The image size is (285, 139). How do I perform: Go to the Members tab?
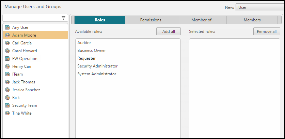click(x=252, y=20)
